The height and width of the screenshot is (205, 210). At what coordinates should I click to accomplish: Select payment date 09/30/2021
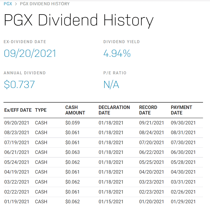(183, 123)
